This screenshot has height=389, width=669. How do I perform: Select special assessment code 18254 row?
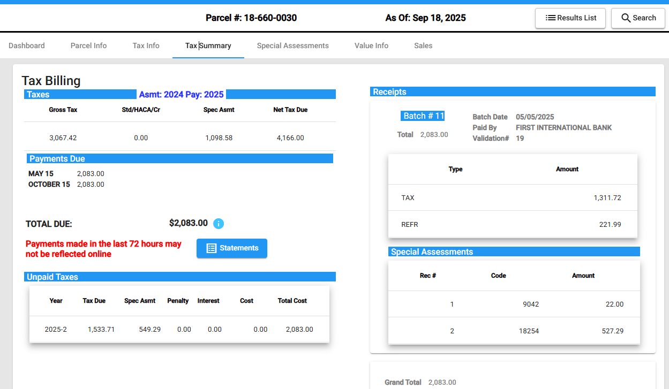coord(514,331)
